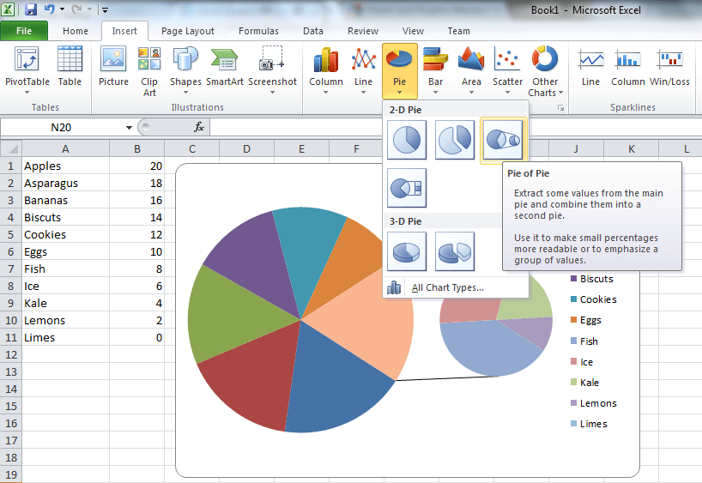Open the Name Box dropdown arrow
The height and width of the screenshot is (483, 702).
[x=129, y=128]
